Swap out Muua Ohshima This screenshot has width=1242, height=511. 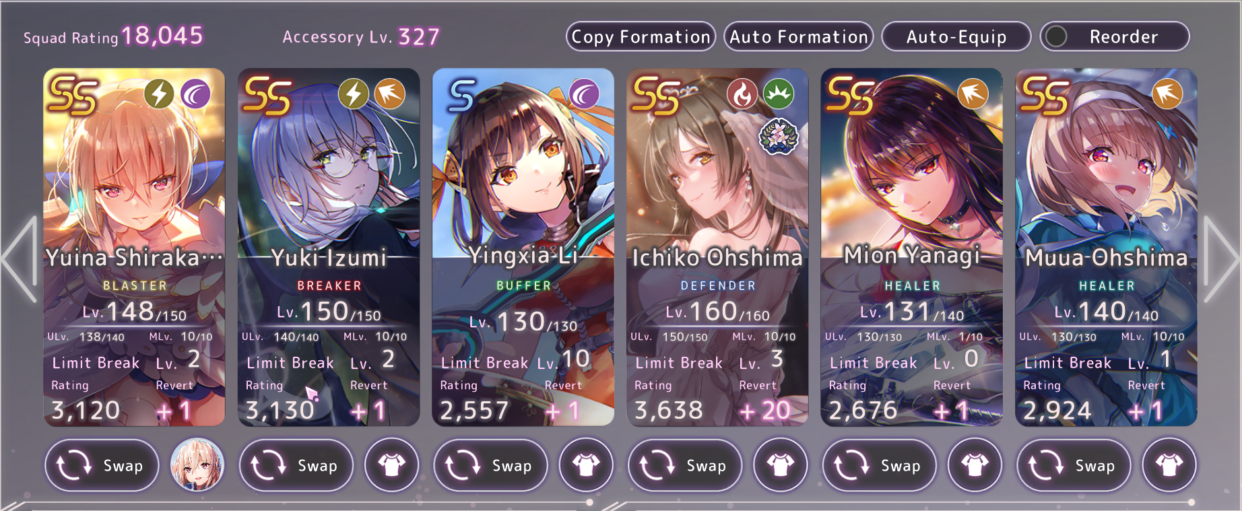click(x=1074, y=465)
